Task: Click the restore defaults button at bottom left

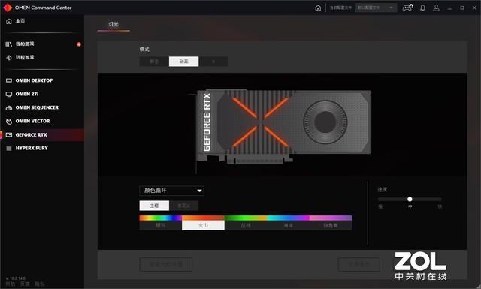Action: tap(166, 264)
